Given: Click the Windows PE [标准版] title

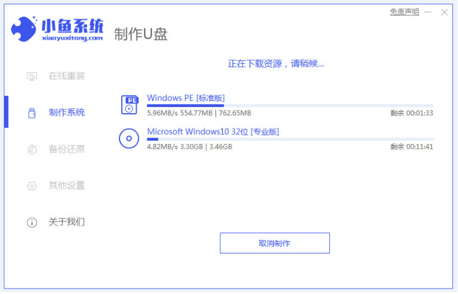Looking at the screenshot, I should [186, 98].
